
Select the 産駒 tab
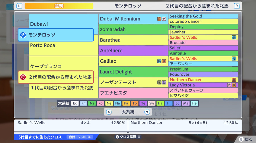(59, 6)
